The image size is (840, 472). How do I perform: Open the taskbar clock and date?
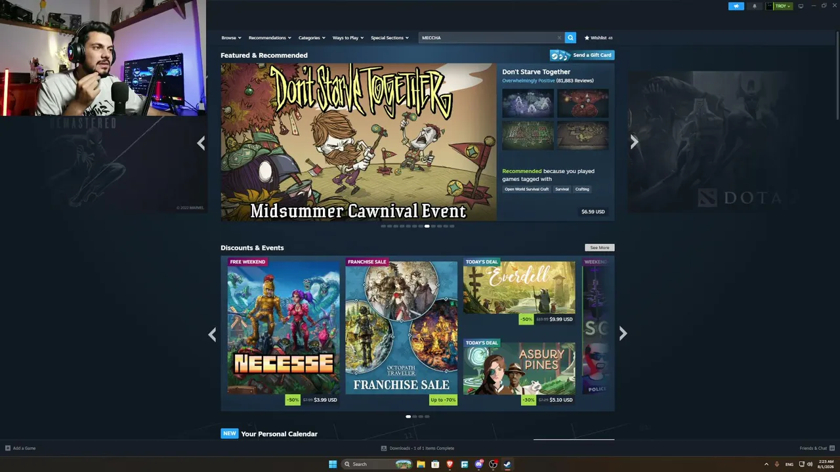tap(826, 464)
